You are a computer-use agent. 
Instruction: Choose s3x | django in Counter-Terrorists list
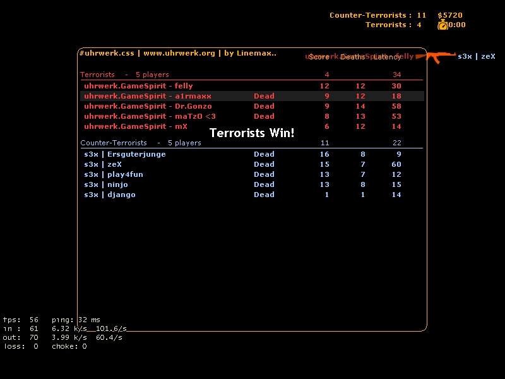tap(109, 195)
